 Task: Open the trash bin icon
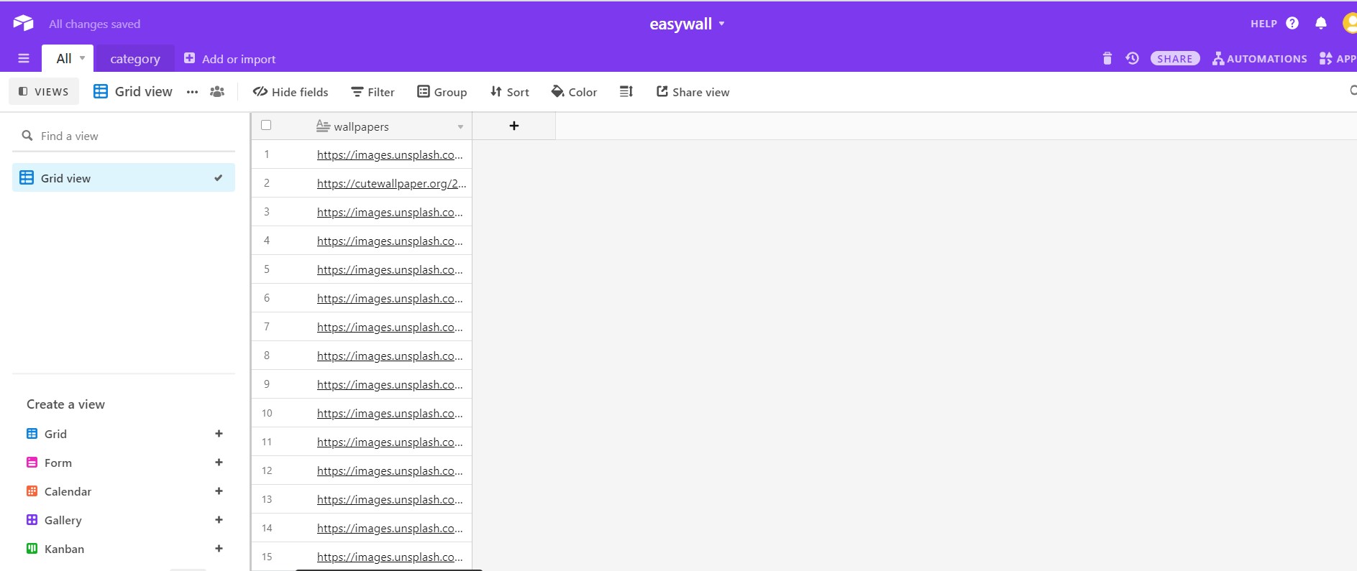[1107, 59]
